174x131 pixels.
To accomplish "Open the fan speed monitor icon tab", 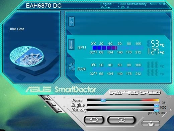I will click(72, 67).
